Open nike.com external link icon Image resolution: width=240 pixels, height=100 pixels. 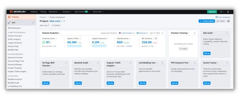point(48,25)
